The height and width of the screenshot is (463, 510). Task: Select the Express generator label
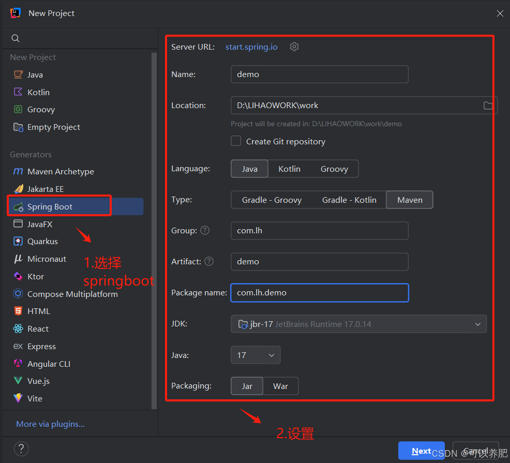(x=41, y=347)
